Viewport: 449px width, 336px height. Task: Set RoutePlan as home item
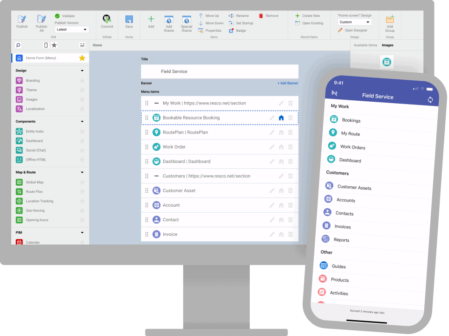point(281,132)
